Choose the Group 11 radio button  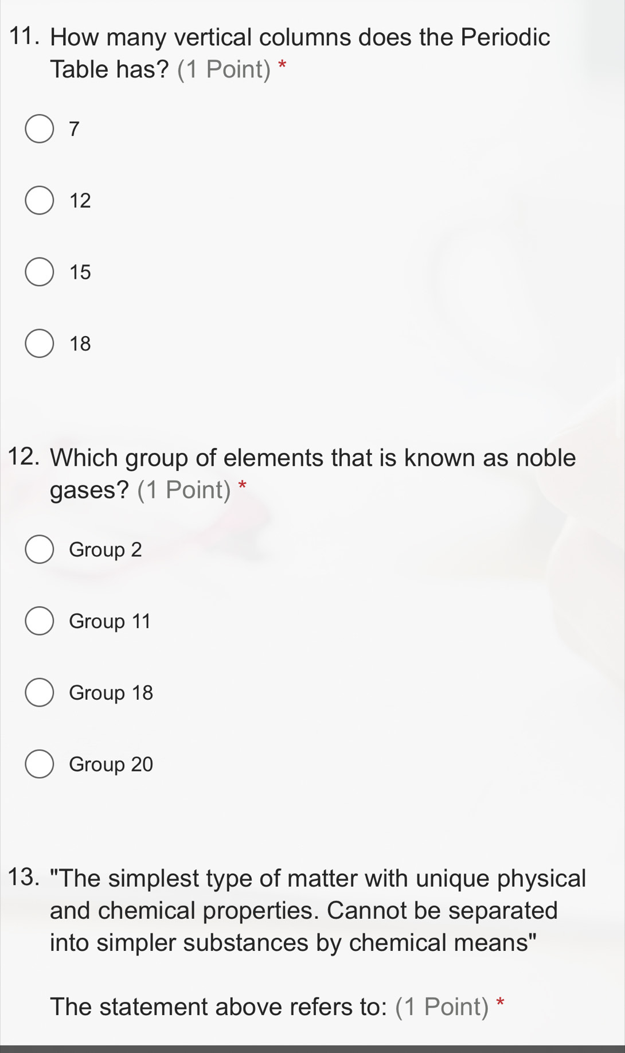(40, 621)
